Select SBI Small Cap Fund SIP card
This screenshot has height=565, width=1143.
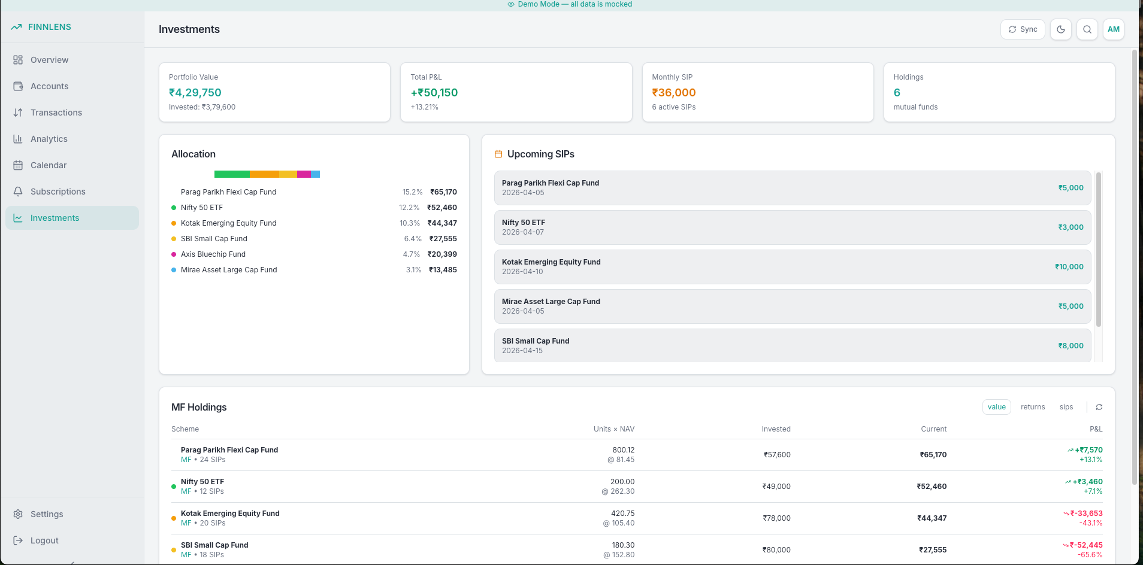793,345
